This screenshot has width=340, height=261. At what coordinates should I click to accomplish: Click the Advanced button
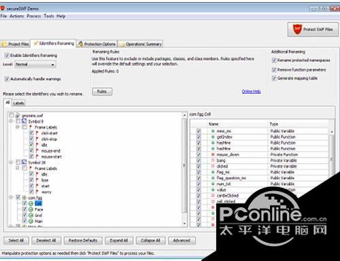pos(182,241)
